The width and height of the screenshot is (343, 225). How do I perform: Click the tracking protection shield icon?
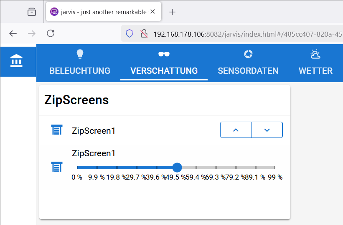[130, 34]
